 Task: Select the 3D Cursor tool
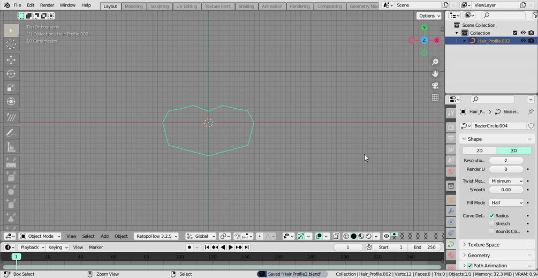[x=11, y=44]
